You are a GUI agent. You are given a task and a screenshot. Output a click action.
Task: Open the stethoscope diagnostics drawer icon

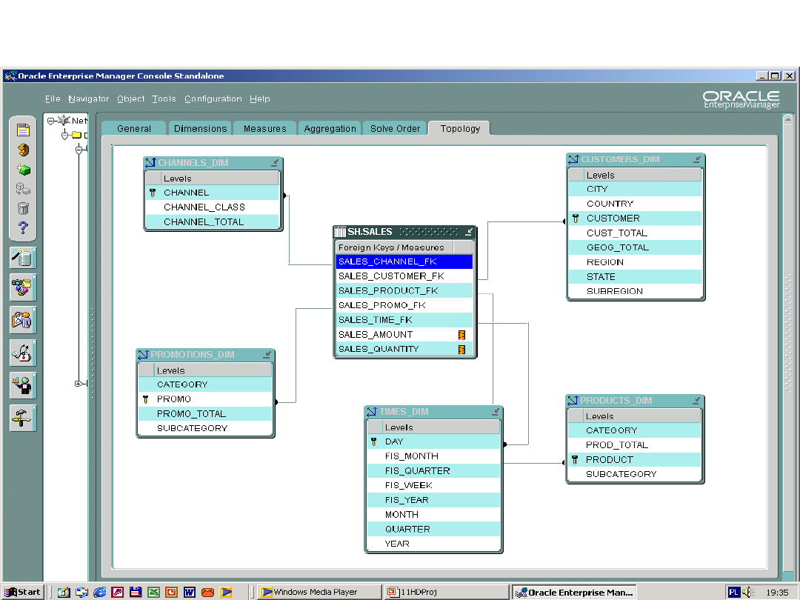tap(22, 353)
